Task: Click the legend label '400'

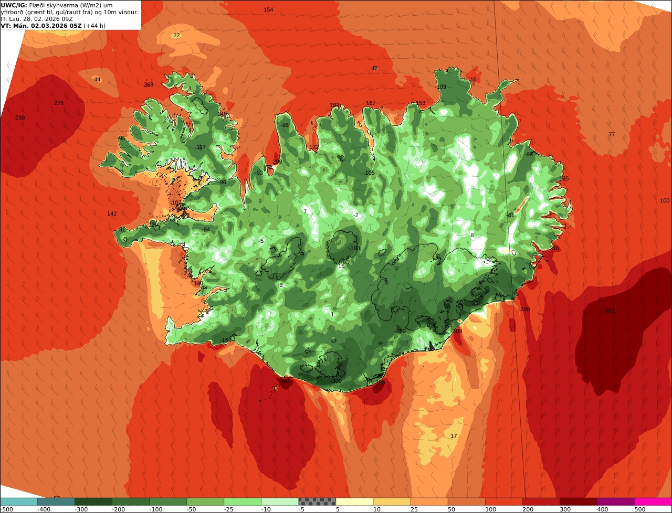Action: coord(602,509)
